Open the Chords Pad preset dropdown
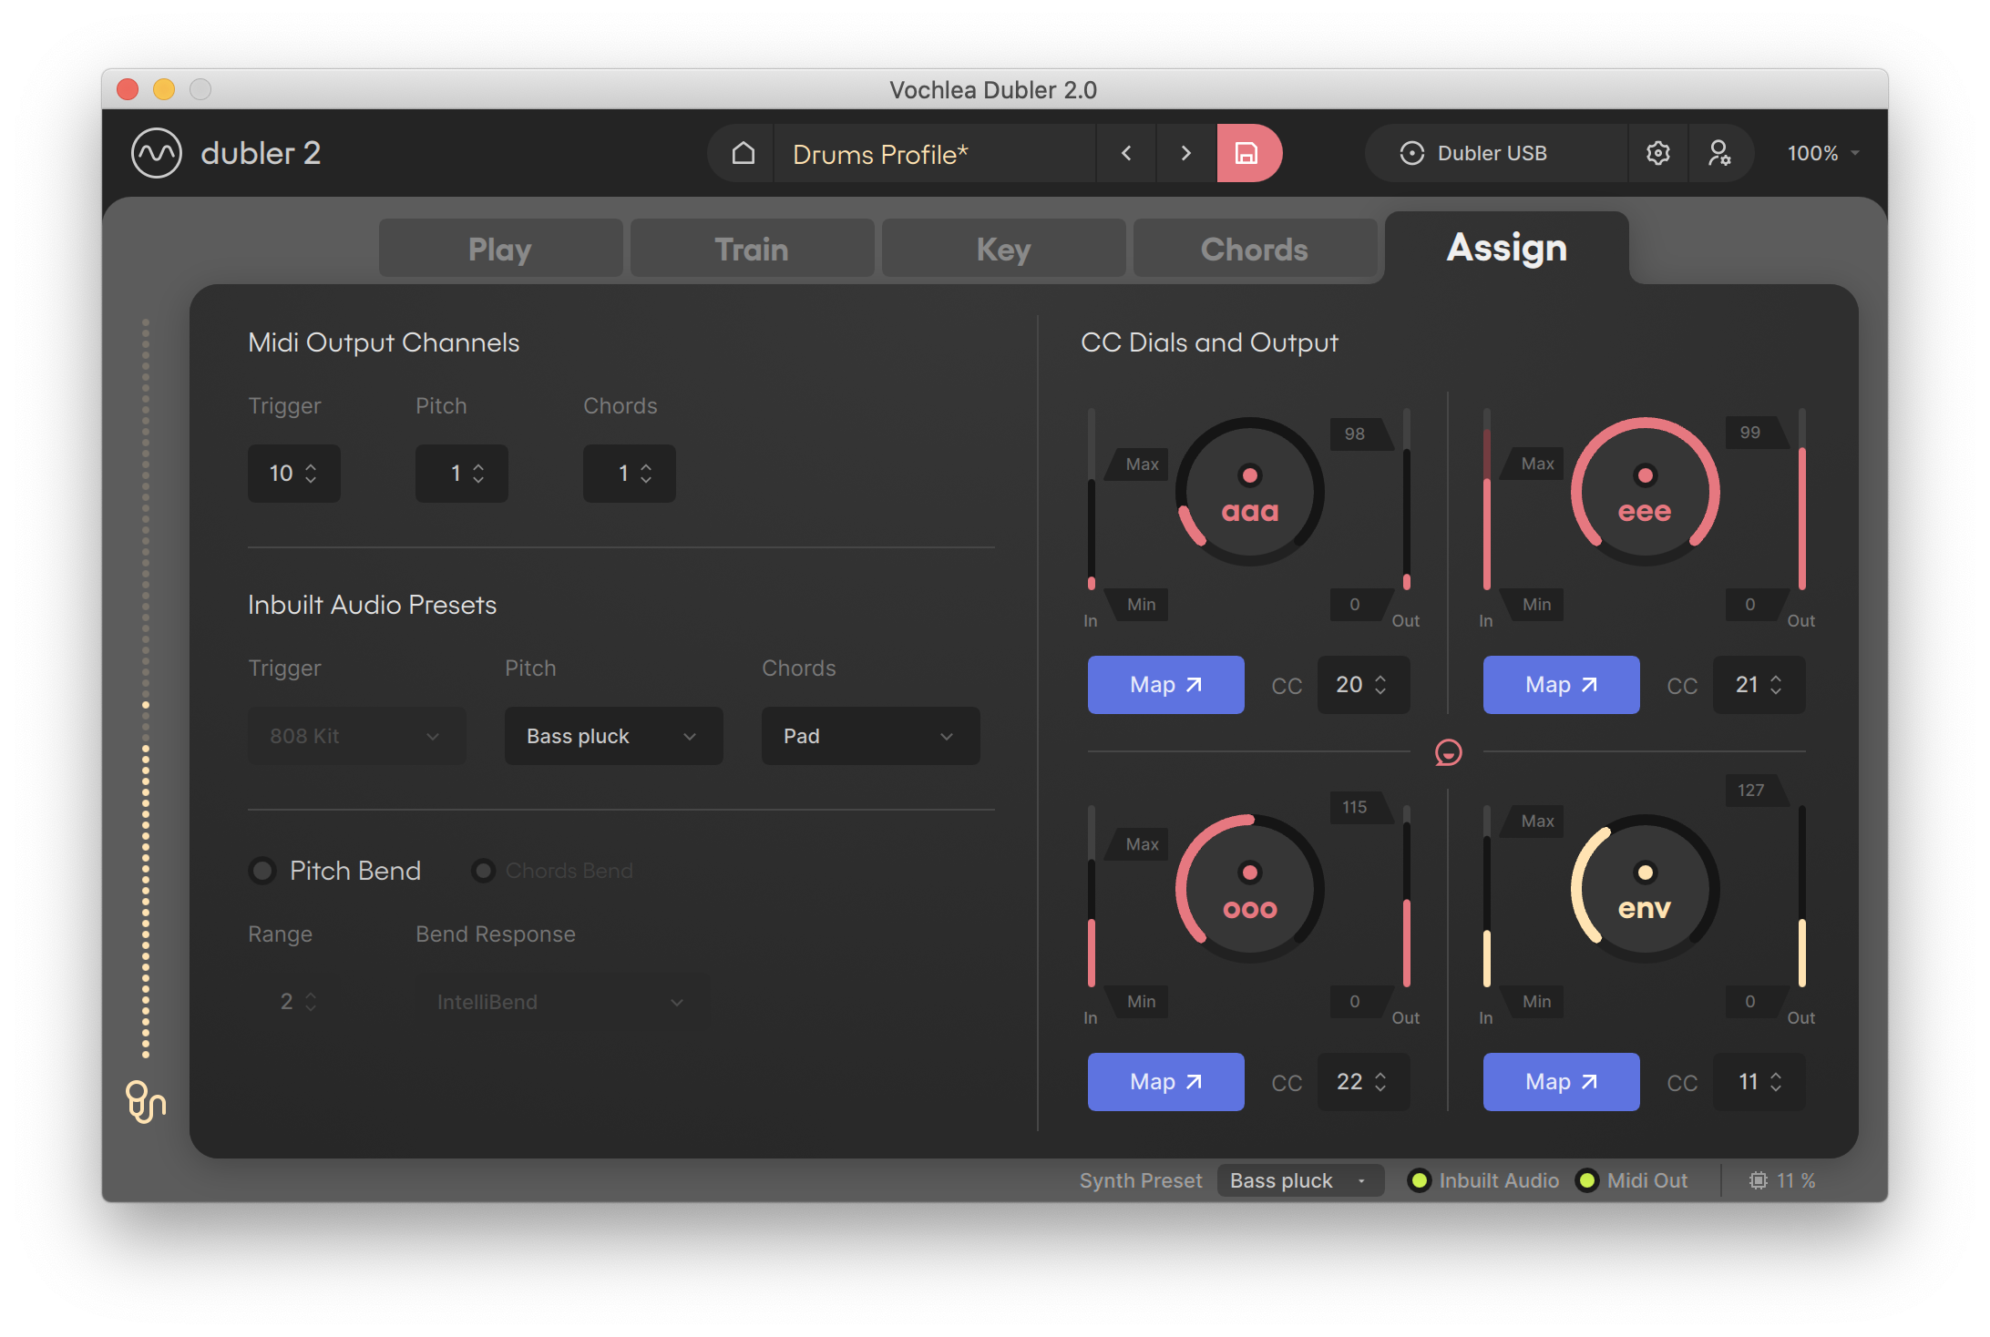1990x1337 pixels. click(x=870, y=736)
